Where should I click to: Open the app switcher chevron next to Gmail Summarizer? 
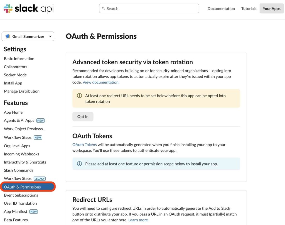(50, 36)
